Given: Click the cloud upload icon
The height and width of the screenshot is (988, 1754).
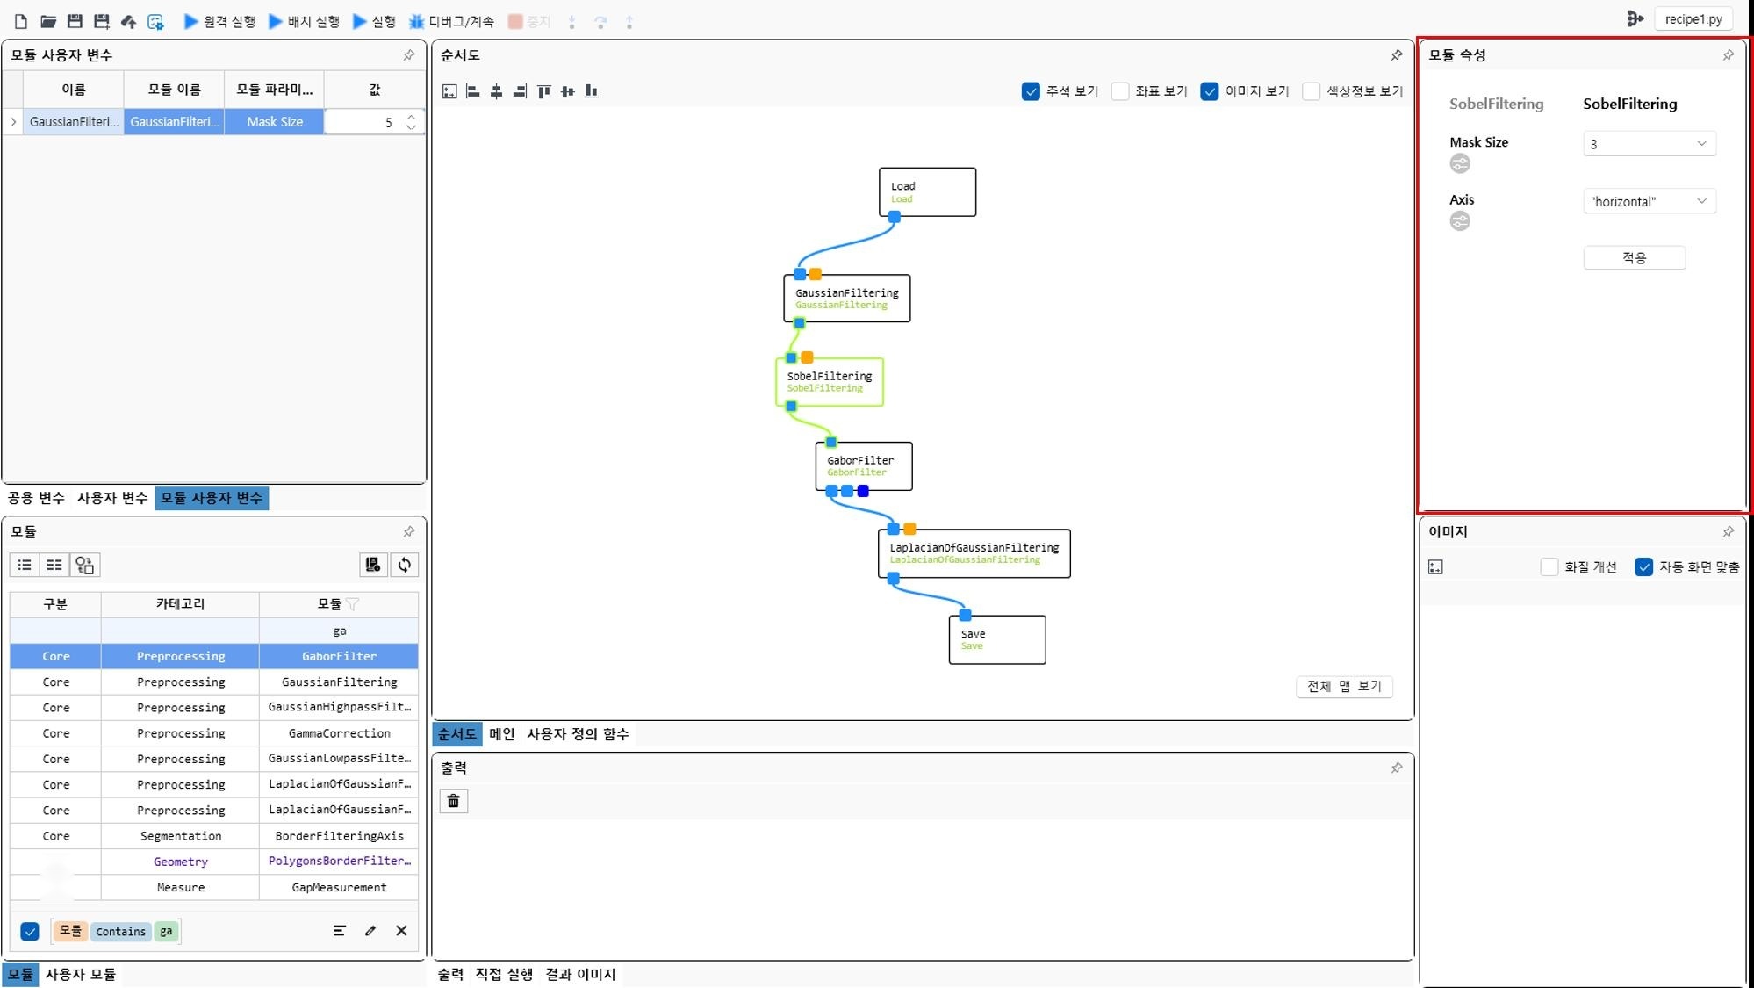Looking at the screenshot, I should click(128, 21).
